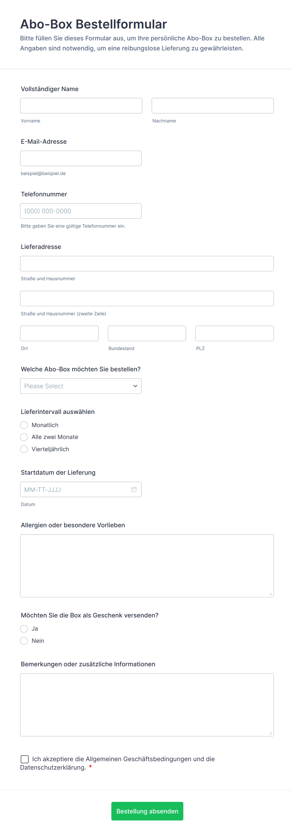This screenshot has width=291, height=836.
Task: Expand the Abo-Box selection dropdown
Action: (x=80, y=386)
